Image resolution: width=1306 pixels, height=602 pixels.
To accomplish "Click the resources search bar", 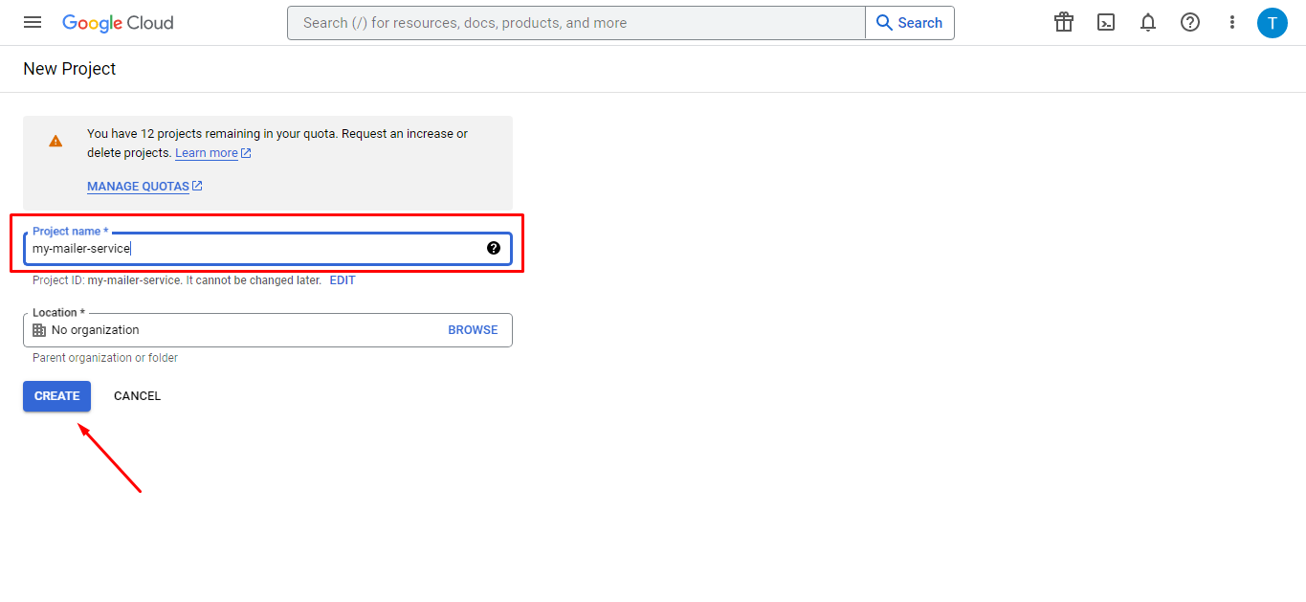I will click(x=574, y=22).
